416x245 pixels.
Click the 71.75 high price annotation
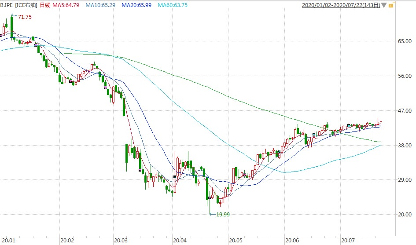[25, 17]
